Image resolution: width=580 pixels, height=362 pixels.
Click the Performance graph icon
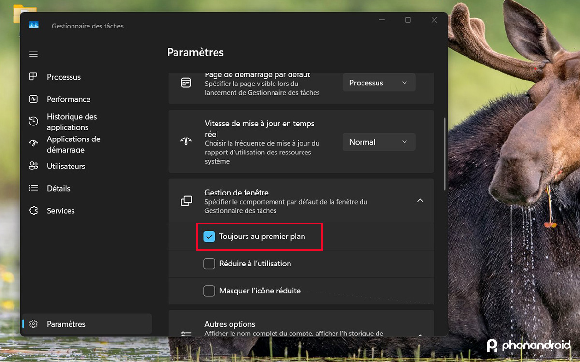(33, 99)
